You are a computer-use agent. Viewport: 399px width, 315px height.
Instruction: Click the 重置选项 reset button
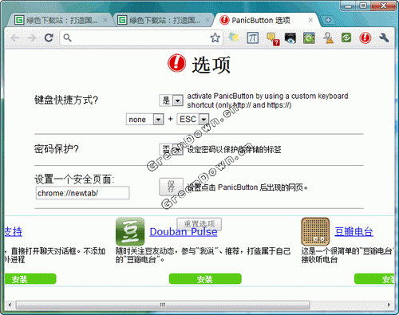pyautogui.click(x=199, y=224)
